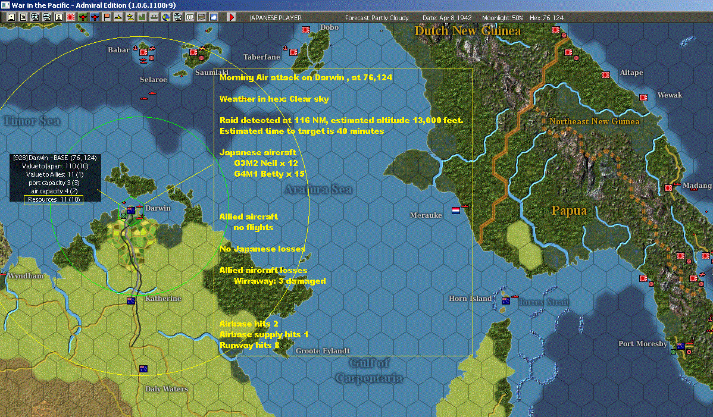
Task: Click the 'Forecast: Partly Cloudy' status text
Action: click(377, 18)
